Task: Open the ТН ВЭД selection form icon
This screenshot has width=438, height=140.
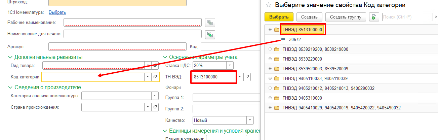Action: [x=247, y=77]
